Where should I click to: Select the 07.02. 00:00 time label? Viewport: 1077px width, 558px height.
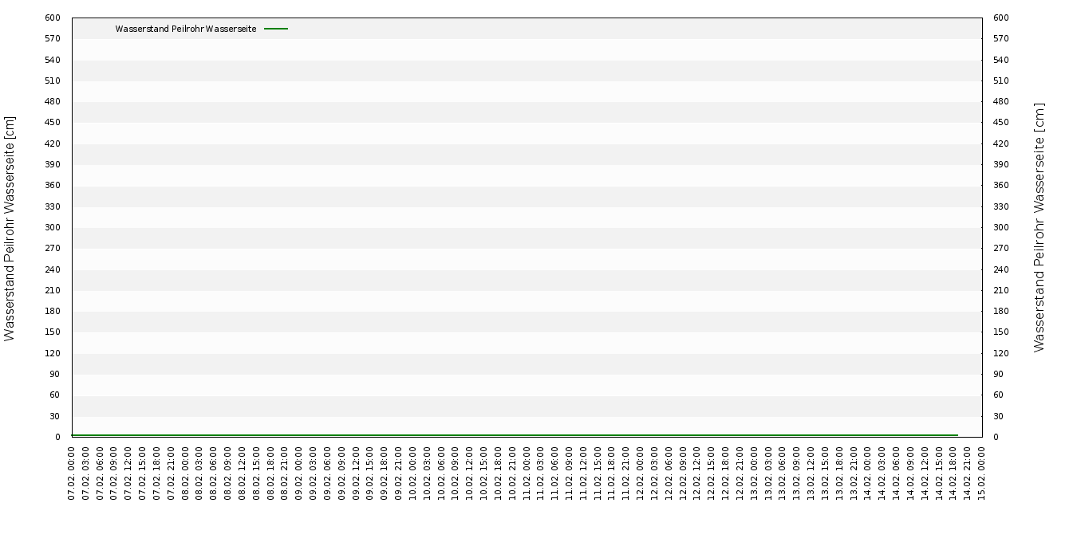pos(72,474)
